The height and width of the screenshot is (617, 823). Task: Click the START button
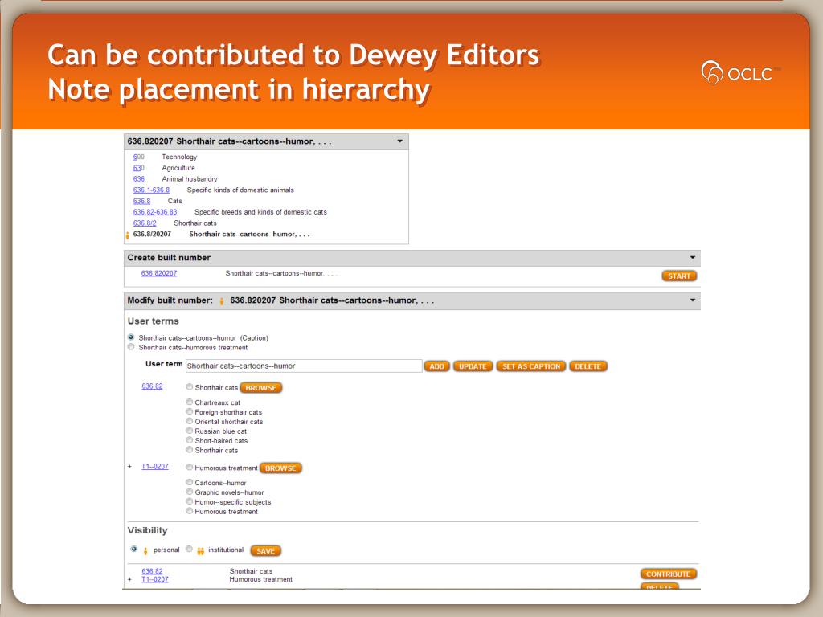(679, 276)
